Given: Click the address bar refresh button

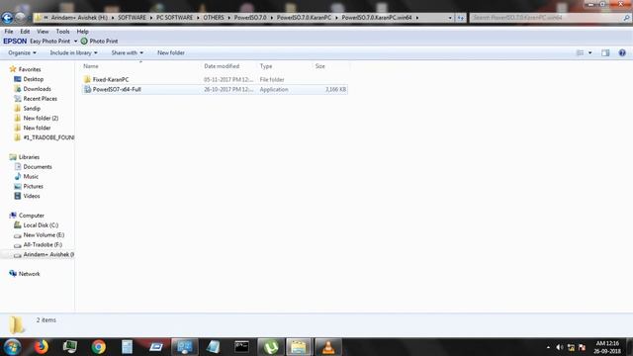Looking at the screenshot, I should pyautogui.click(x=461, y=18).
